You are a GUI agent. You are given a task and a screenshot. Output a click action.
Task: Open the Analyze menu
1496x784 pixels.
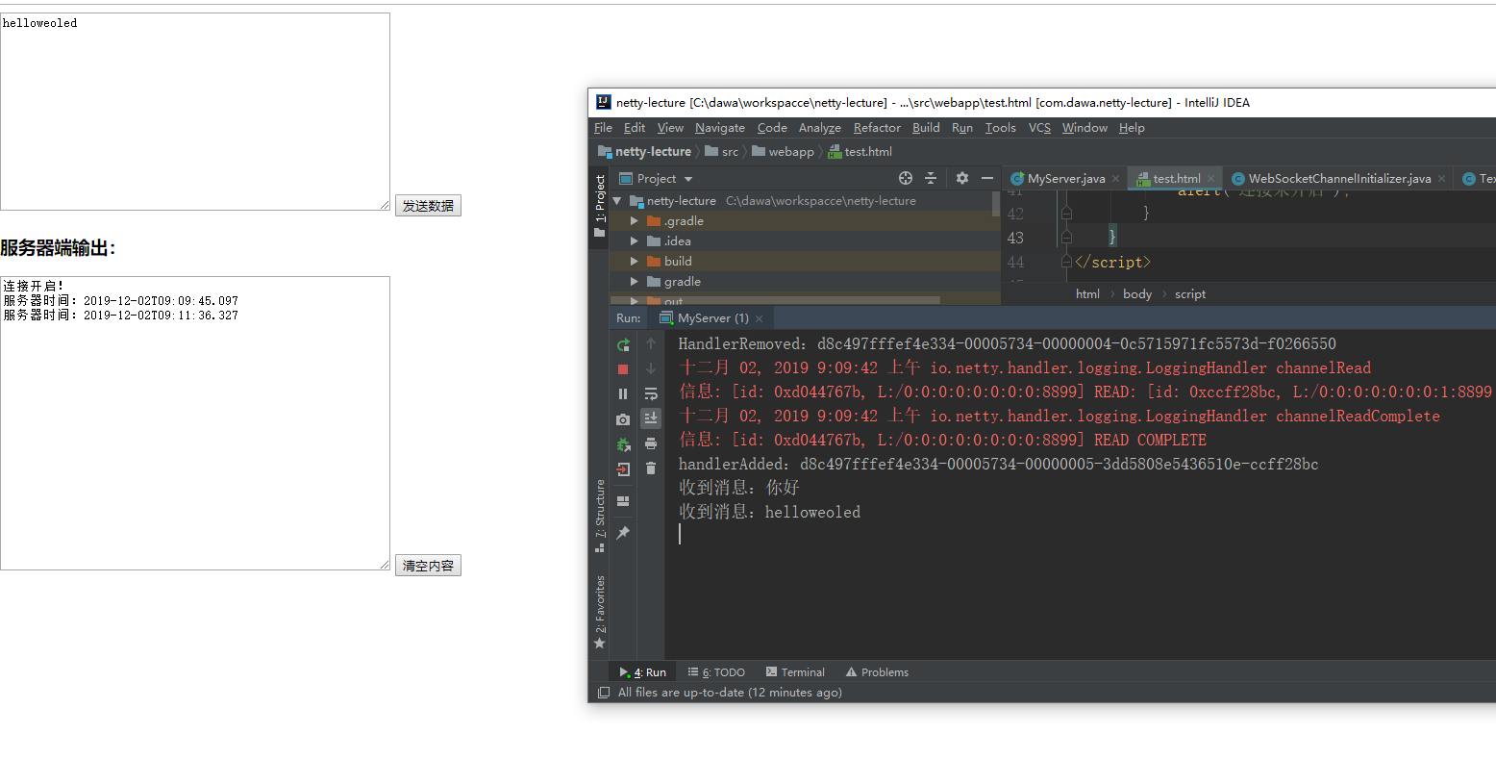click(x=820, y=128)
